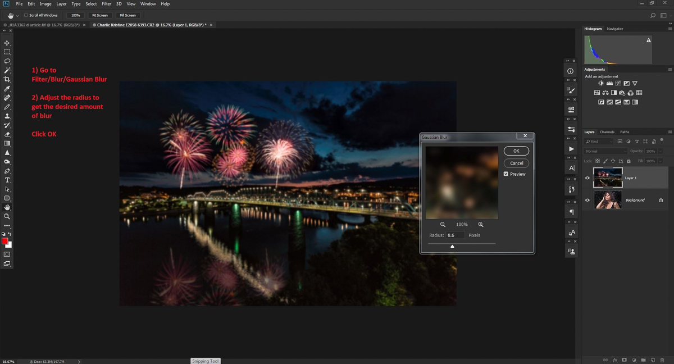Open the Filter menu
This screenshot has width=674, height=364.
pos(106,4)
